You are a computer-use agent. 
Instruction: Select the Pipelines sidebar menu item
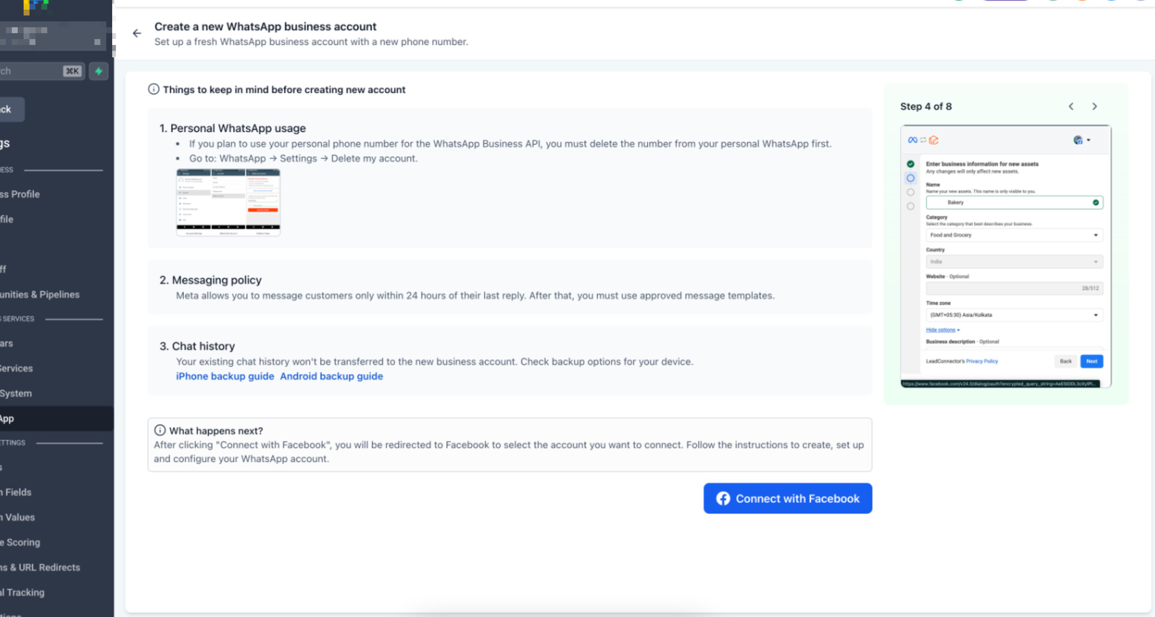click(39, 294)
